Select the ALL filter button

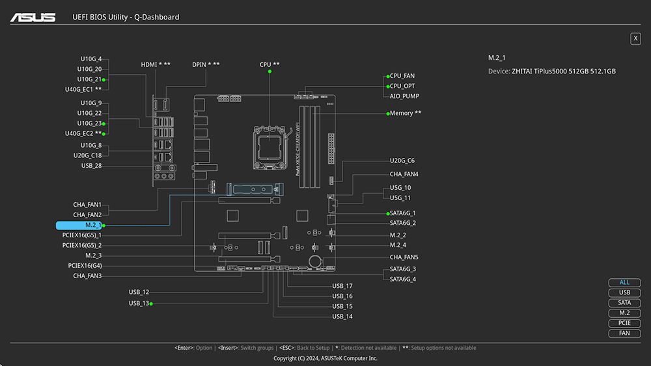click(x=624, y=283)
